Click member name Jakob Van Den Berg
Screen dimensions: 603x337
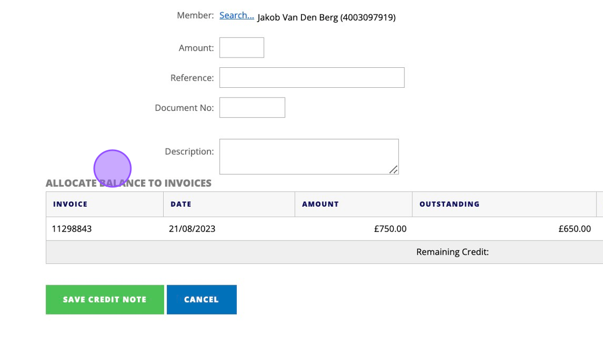[x=326, y=17]
